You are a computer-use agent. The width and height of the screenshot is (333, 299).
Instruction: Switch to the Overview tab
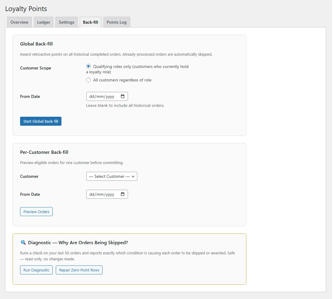(x=19, y=22)
